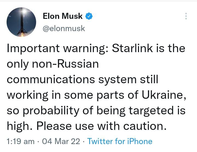197x152 pixels.
Task: Click the Elon Musk display name
Action: pyautogui.click(x=63, y=16)
